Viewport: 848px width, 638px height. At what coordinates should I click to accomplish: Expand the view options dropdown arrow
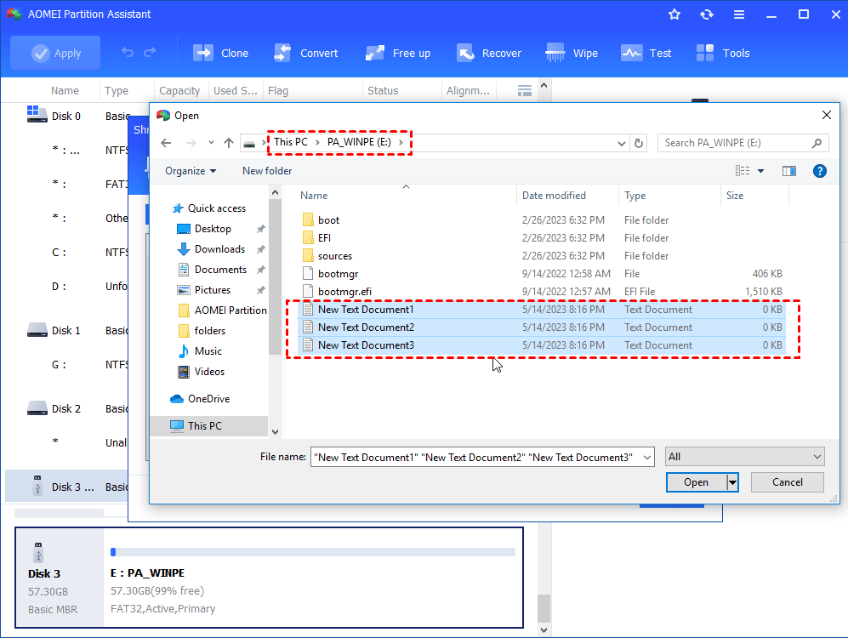tap(760, 171)
